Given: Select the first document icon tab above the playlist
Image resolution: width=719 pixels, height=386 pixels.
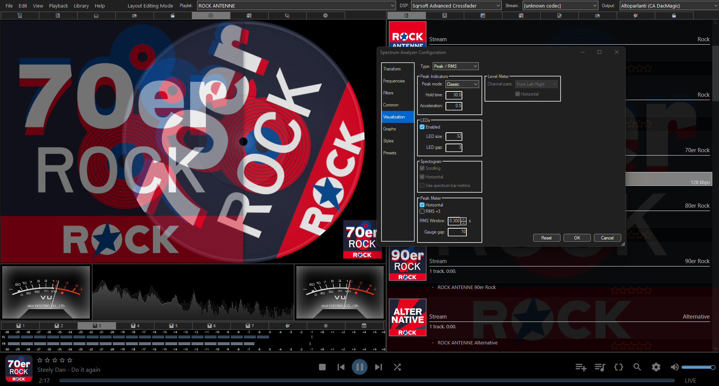Looking at the screenshot, I should pos(407,15).
